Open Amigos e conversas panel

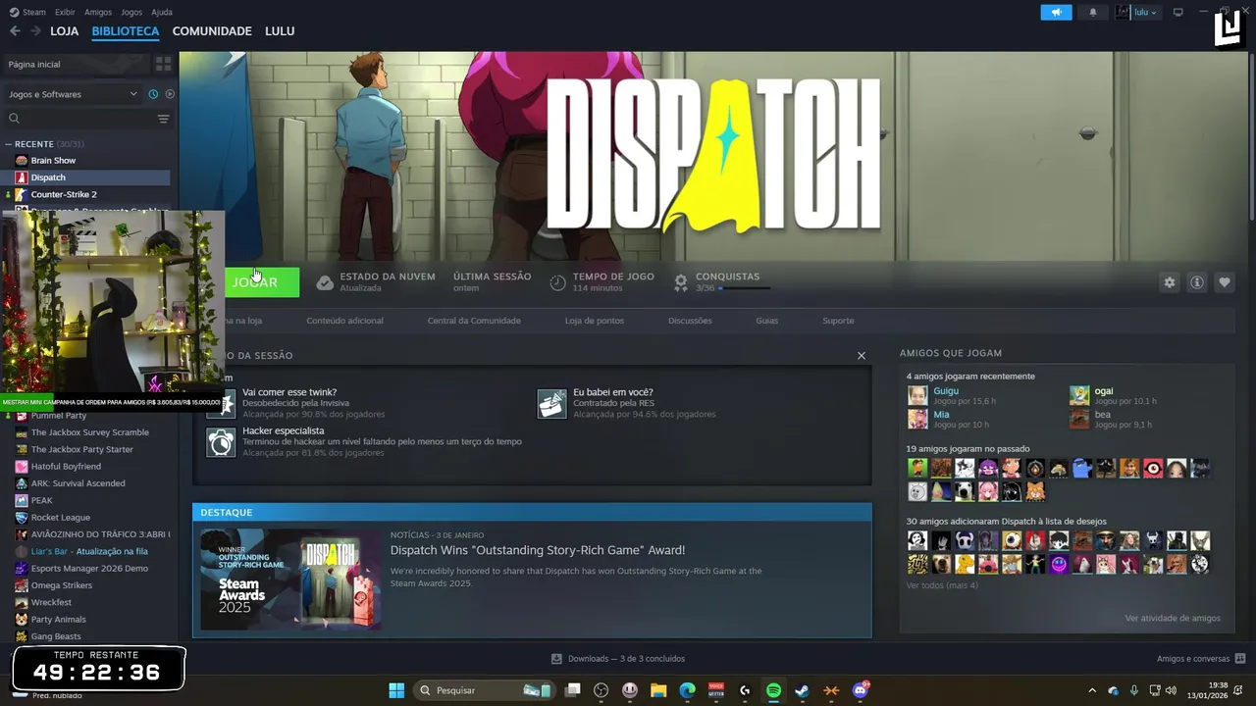click(1201, 659)
